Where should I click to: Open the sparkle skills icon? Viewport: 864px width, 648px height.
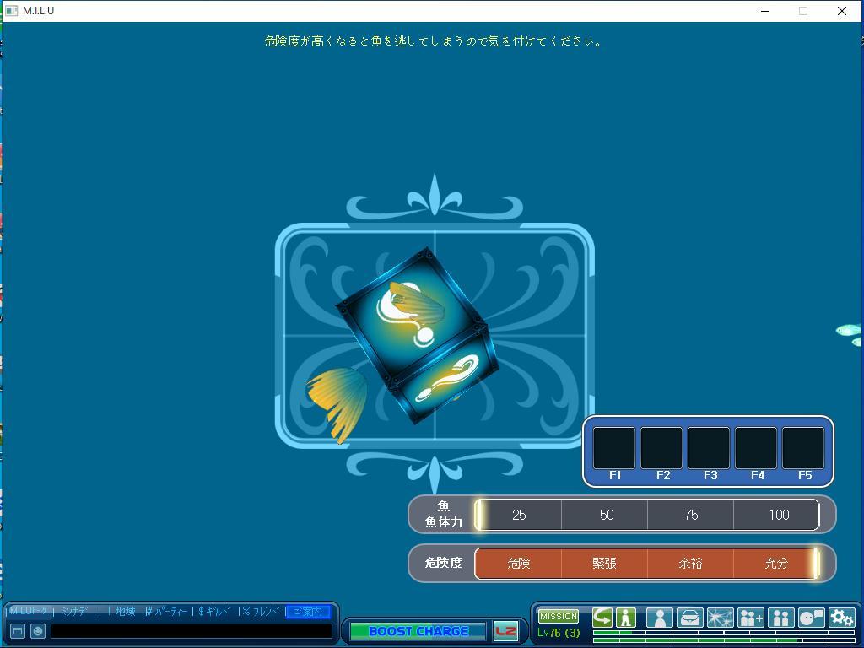coord(720,618)
